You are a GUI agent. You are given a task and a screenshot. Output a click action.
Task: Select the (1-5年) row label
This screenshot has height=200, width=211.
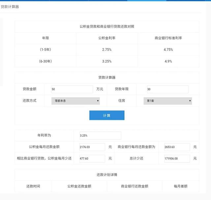45,49
